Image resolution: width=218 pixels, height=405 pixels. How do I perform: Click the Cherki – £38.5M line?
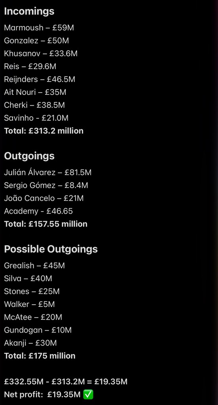(x=34, y=105)
